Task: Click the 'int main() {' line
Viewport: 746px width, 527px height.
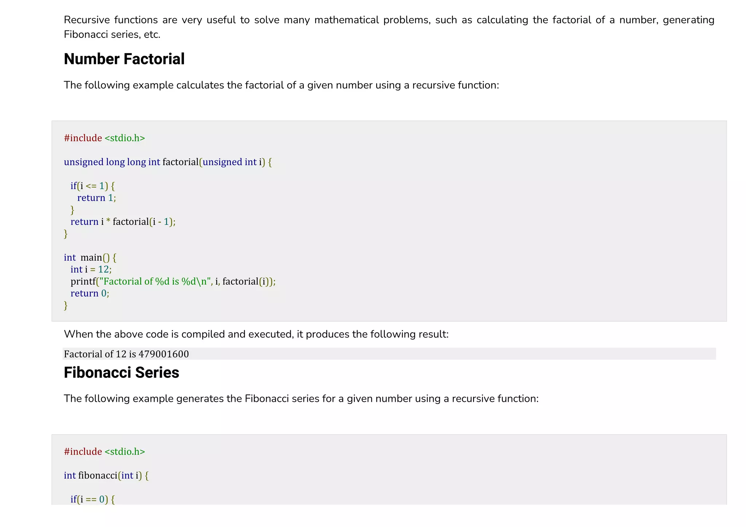Action: pyautogui.click(x=90, y=257)
